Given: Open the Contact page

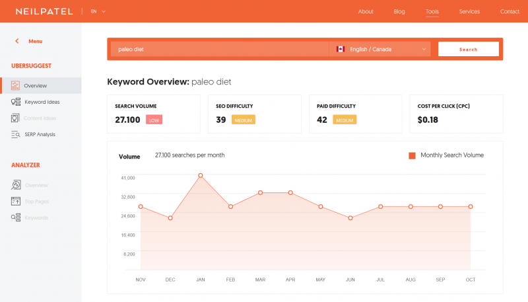Looking at the screenshot, I should tap(510, 11).
